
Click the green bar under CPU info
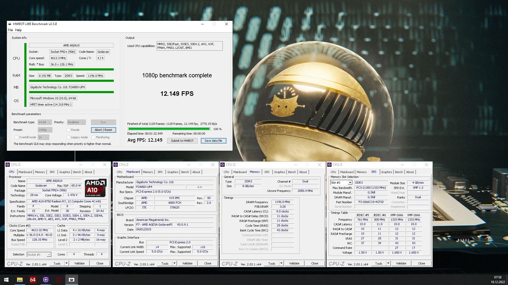71,69
